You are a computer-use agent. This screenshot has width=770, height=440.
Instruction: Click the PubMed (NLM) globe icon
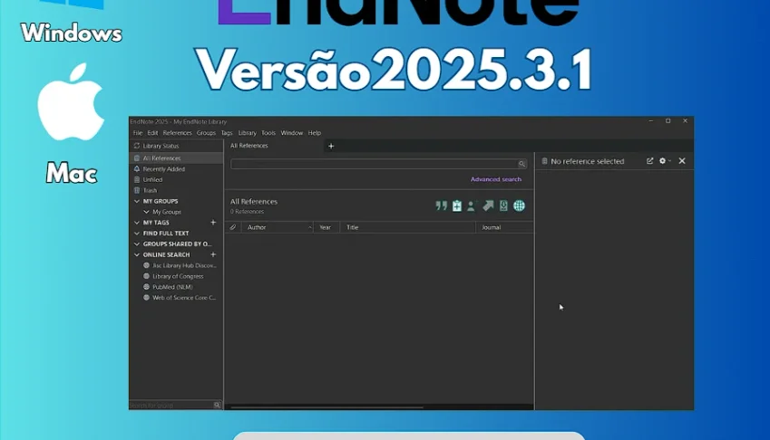pos(146,287)
